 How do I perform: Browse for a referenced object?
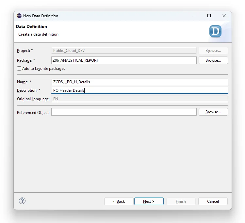pyautogui.click(x=213, y=112)
